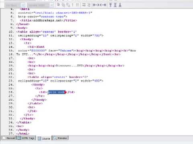Click the 'cellpadding="15"' line with width 700
The image size is (193, 144).
tap(61, 36)
